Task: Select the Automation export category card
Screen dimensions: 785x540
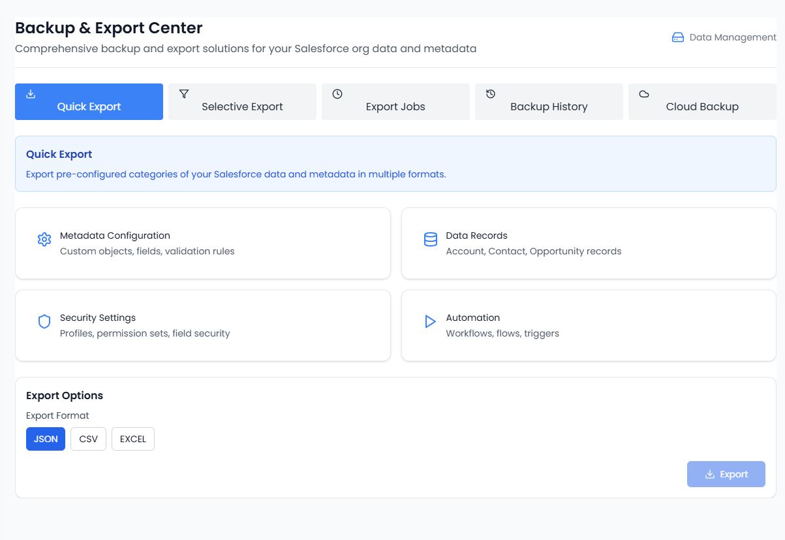Action: click(589, 325)
